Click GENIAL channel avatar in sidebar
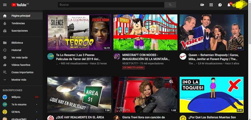This screenshot has width=251, height=120. 5,112
